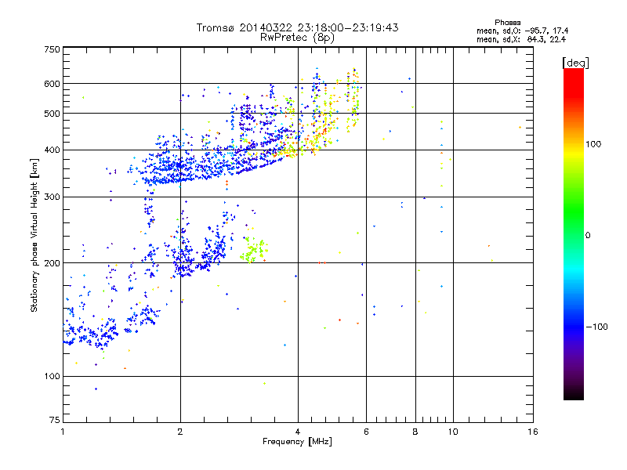Click the x-axis tick label '1'
Screen dimensions: 627x470
click(63, 432)
